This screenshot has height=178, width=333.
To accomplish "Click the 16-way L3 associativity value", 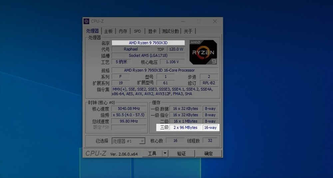I will coord(210,128).
